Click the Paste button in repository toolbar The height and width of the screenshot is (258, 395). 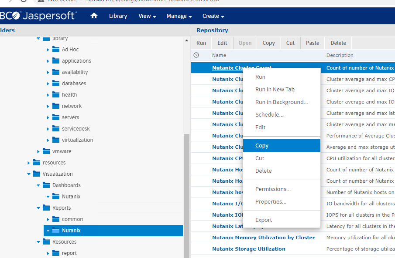tap(313, 43)
